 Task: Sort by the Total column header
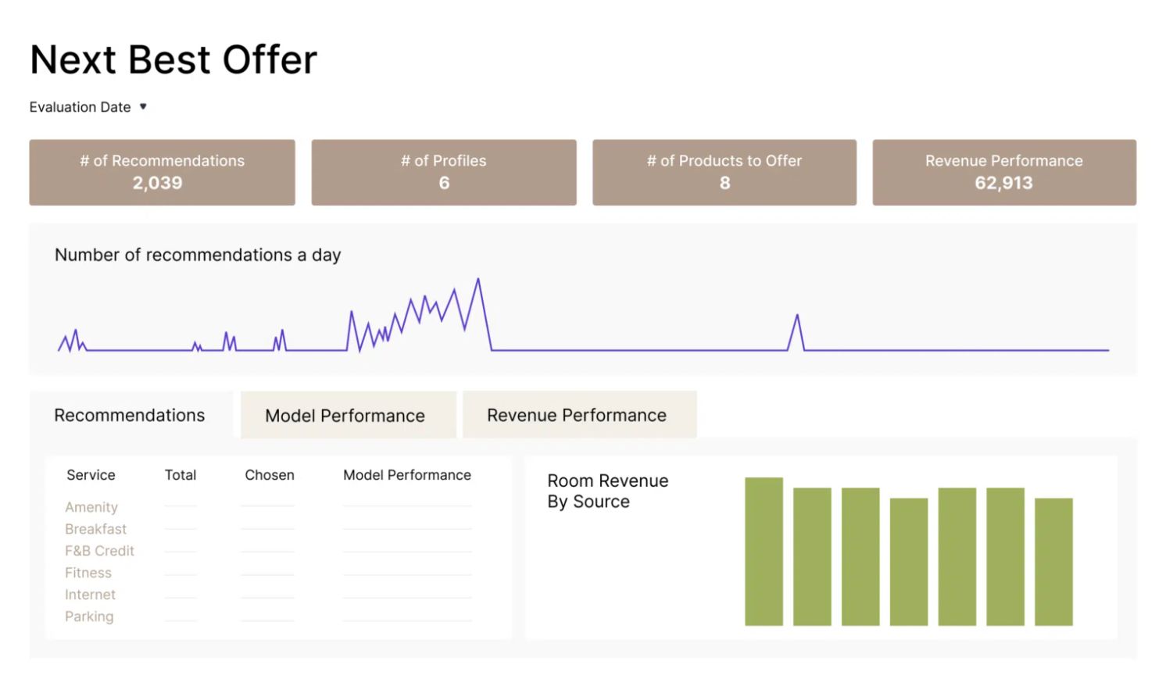[181, 475]
